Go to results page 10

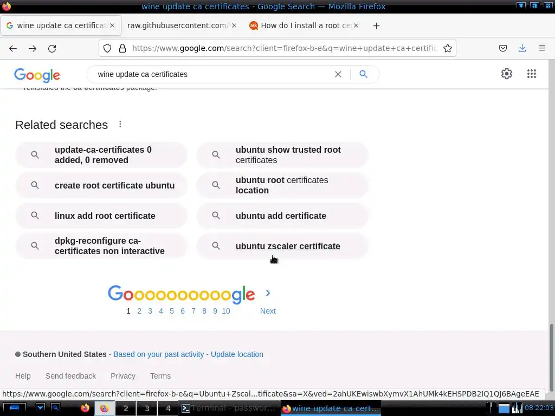[x=226, y=311]
